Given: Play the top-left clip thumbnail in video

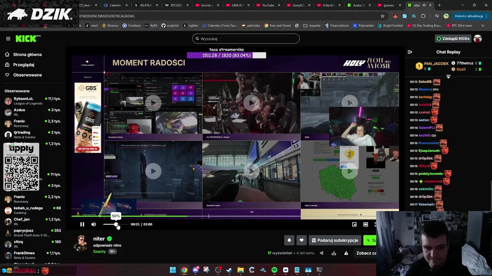Looking at the screenshot, I should 153,102.
